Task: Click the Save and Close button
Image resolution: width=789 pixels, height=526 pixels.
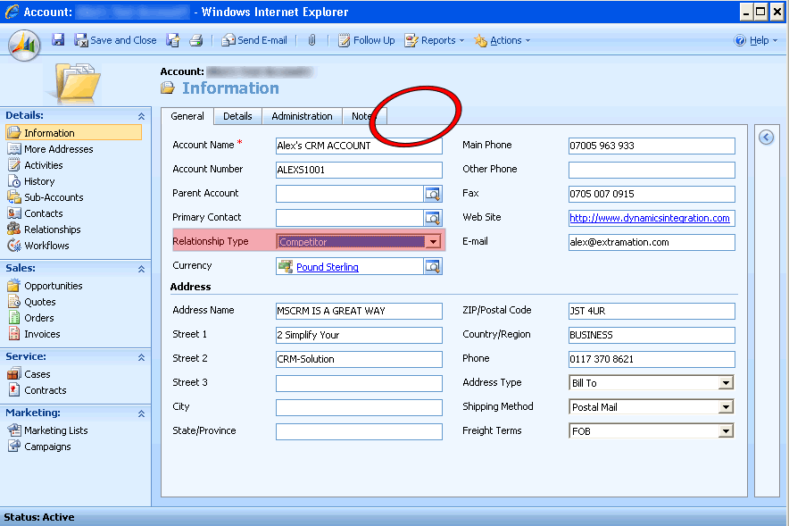Action: point(115,40)
